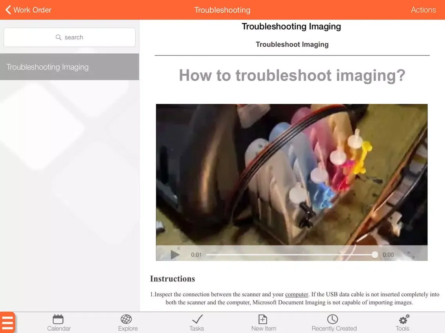
Task: Click the Troubleshooting title in header
Action: [x=222, y=10]
